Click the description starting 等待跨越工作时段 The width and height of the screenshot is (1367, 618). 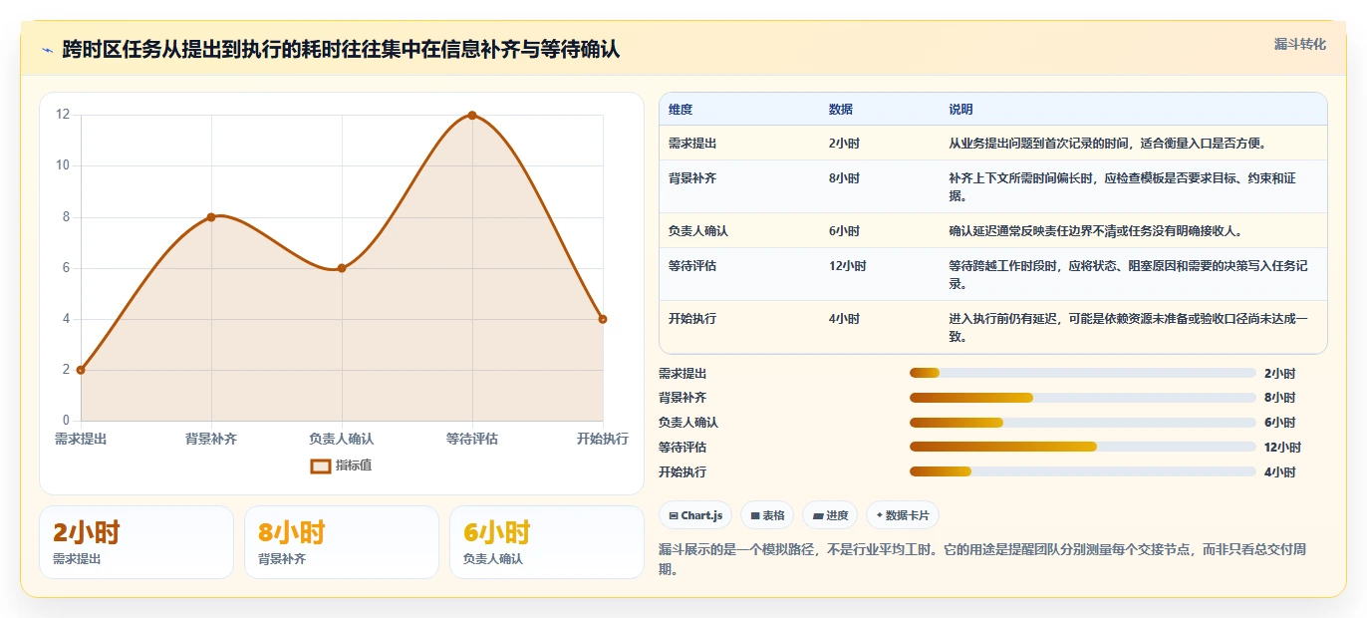1129,275
